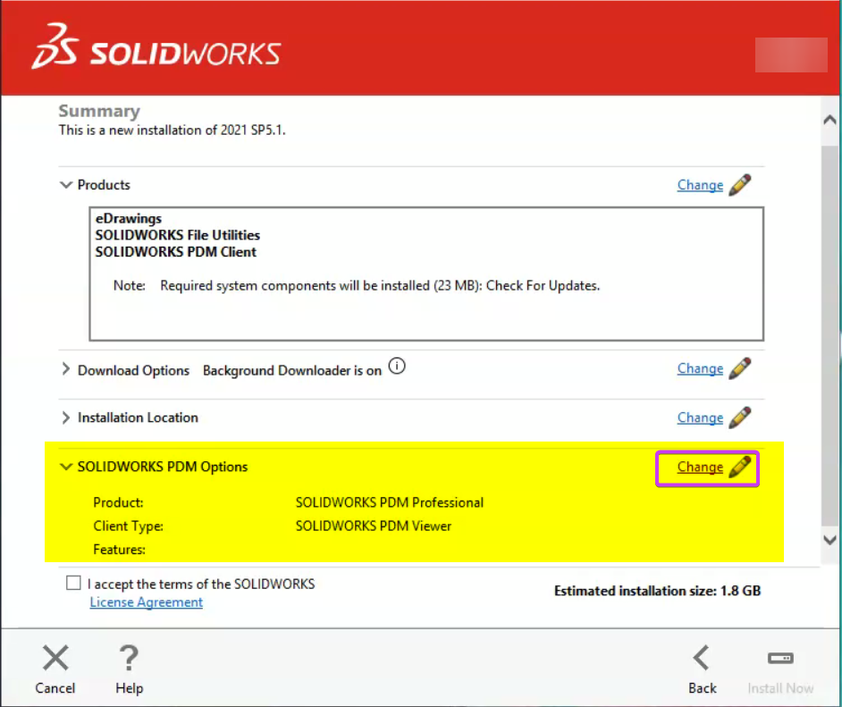Open Help via the question mark icon
The image size is (842, 707).
pyautogui.click(x=129, y=658)
